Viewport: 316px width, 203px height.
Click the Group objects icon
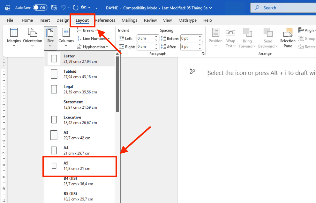[x=301, y=38]
